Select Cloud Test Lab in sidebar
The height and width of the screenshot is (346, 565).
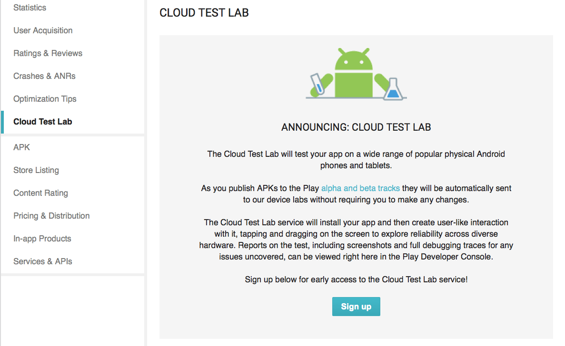tap(42, 122)
